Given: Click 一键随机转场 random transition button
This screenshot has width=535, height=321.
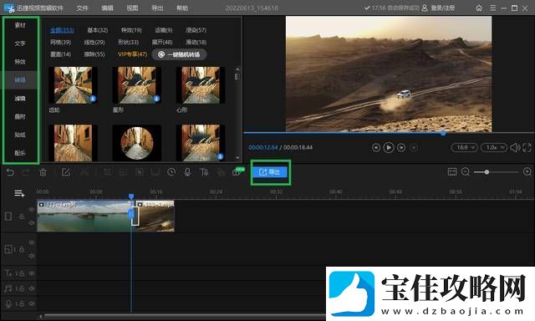Looking at the screenshot, I should (179, 54).
